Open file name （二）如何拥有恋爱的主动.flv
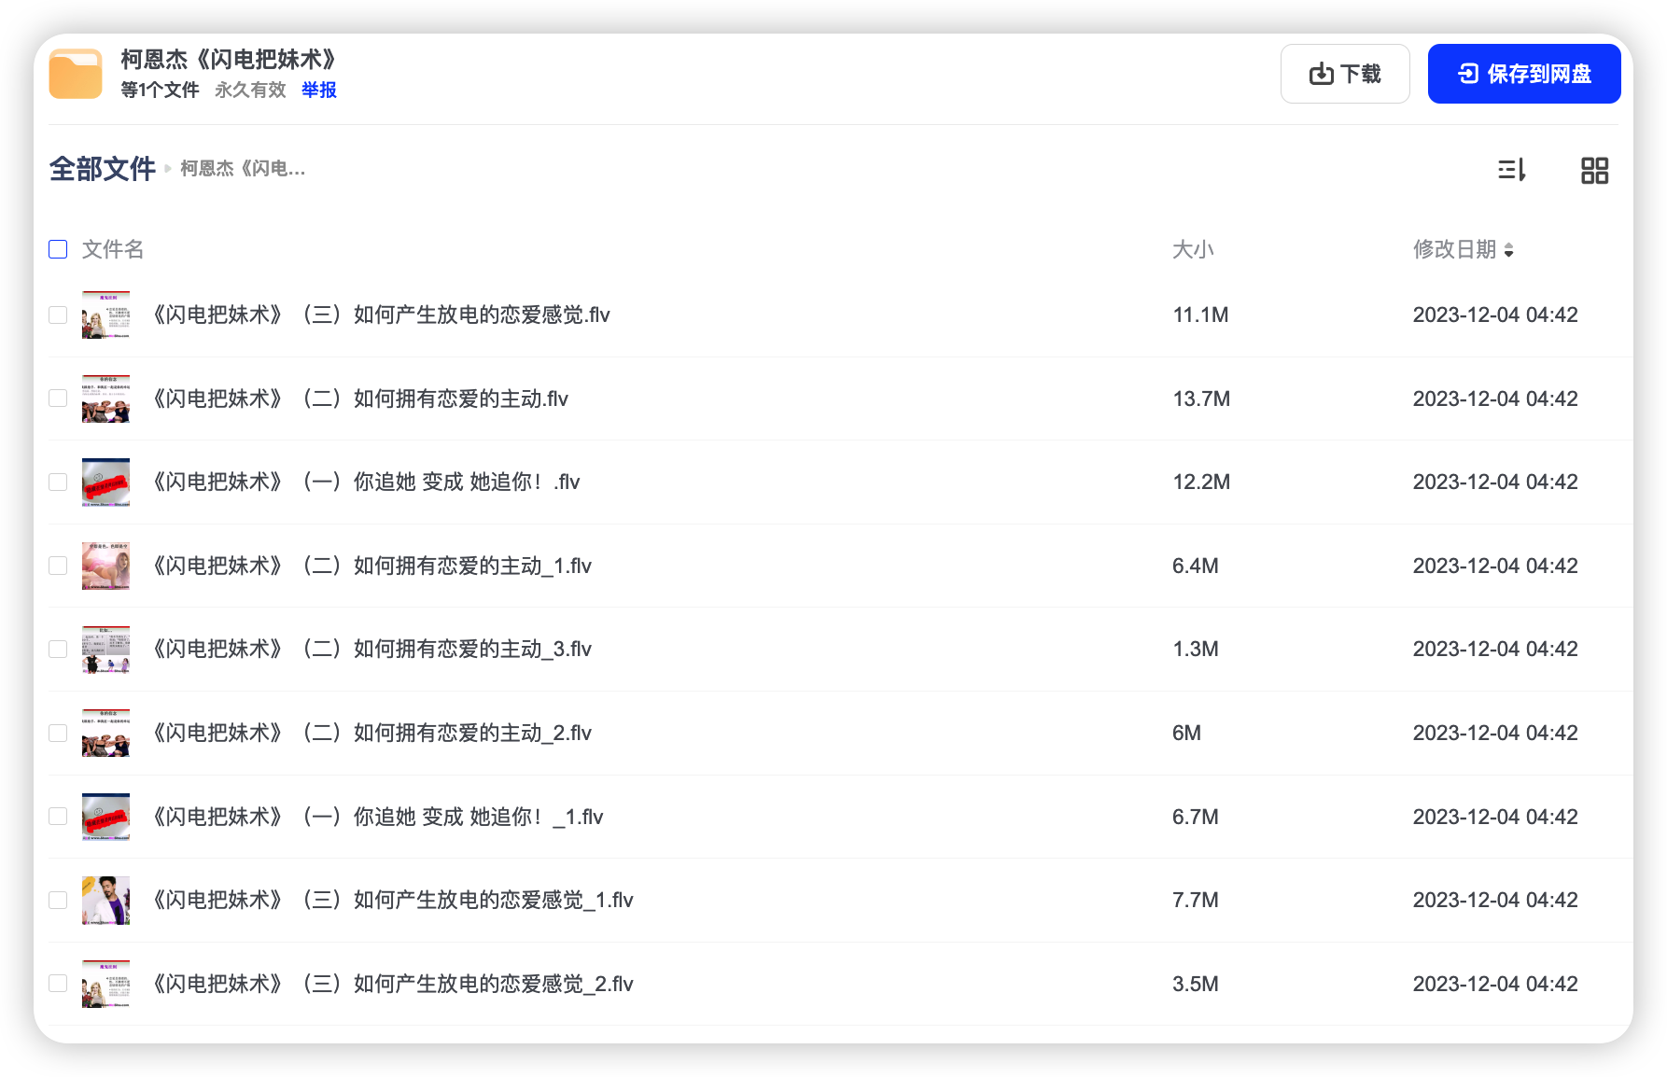Viewport: 1667px width, 1077px height. tap(359, 399)
